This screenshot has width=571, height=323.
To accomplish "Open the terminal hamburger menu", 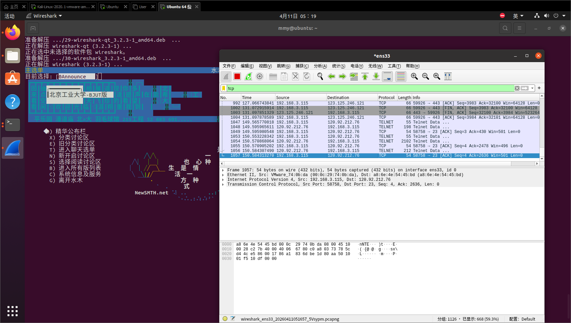I will (x=519, y=28).
